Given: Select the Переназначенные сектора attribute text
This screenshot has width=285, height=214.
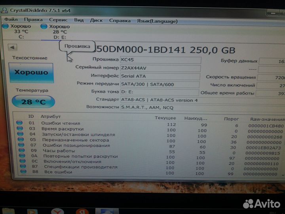Looking at the screenshot, I should tap(76, 140).
